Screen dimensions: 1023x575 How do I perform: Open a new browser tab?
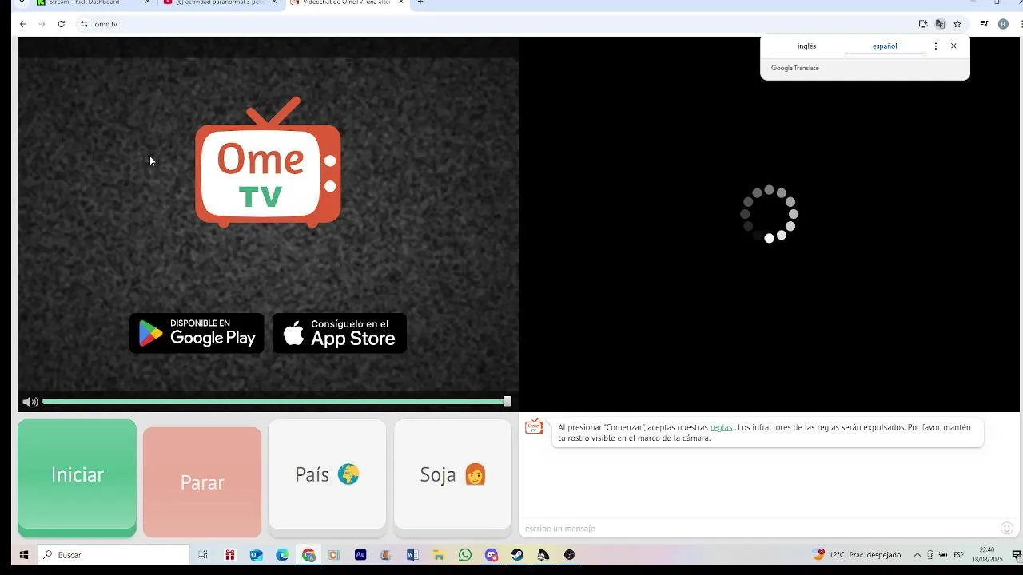coord(420,2)
